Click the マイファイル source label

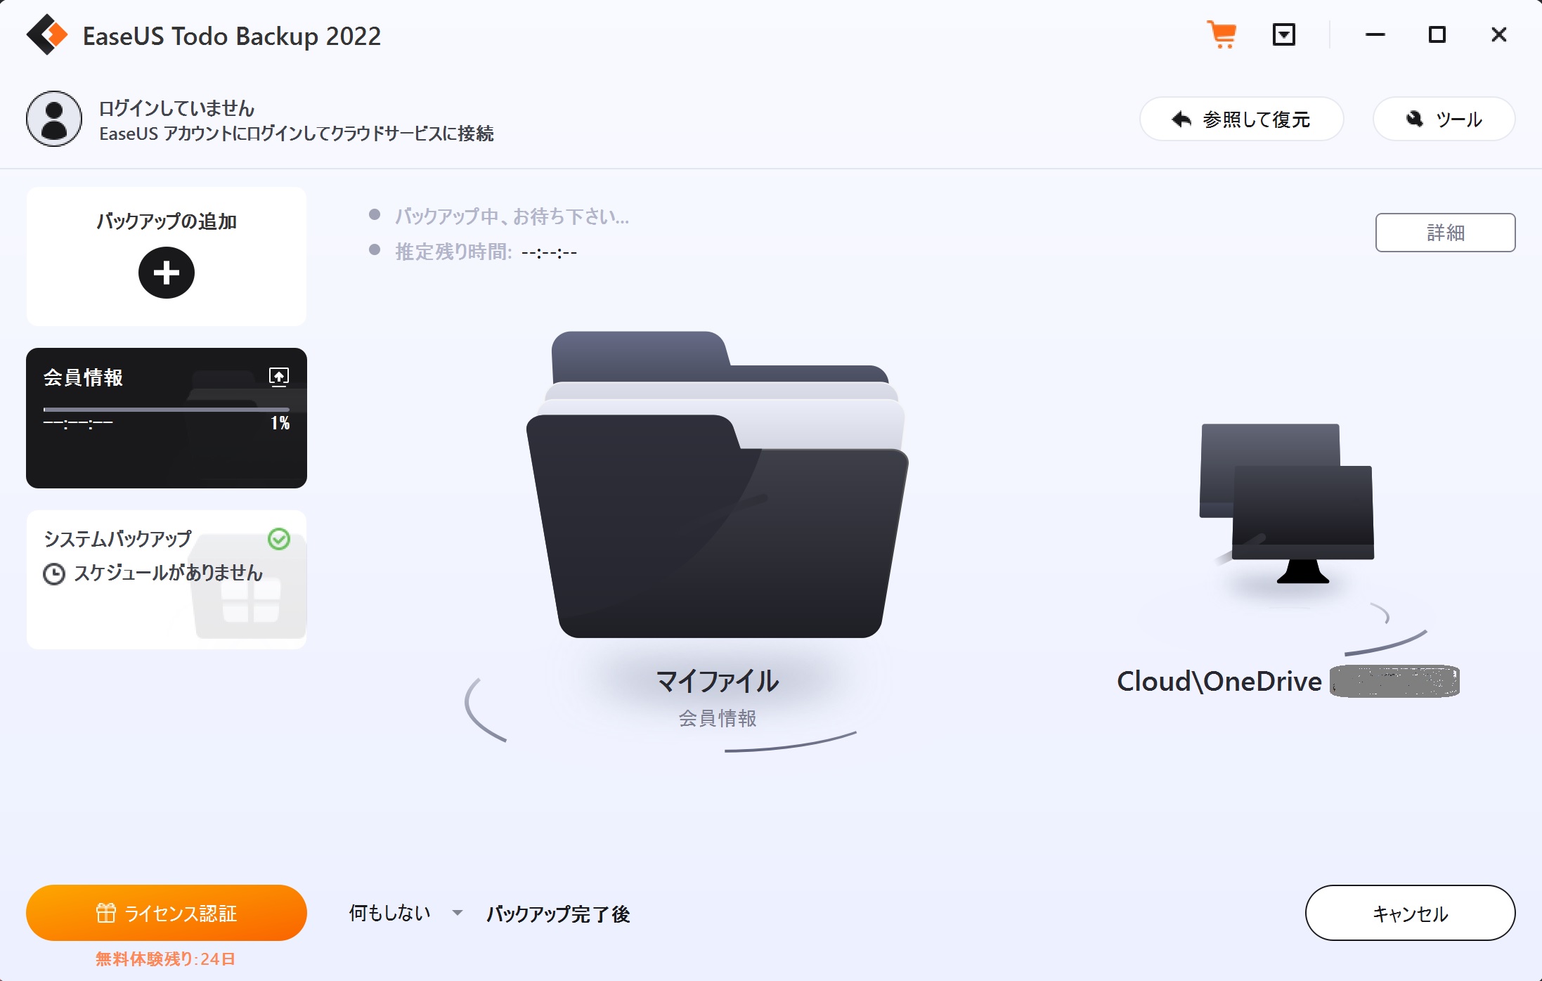click(718, 681)
